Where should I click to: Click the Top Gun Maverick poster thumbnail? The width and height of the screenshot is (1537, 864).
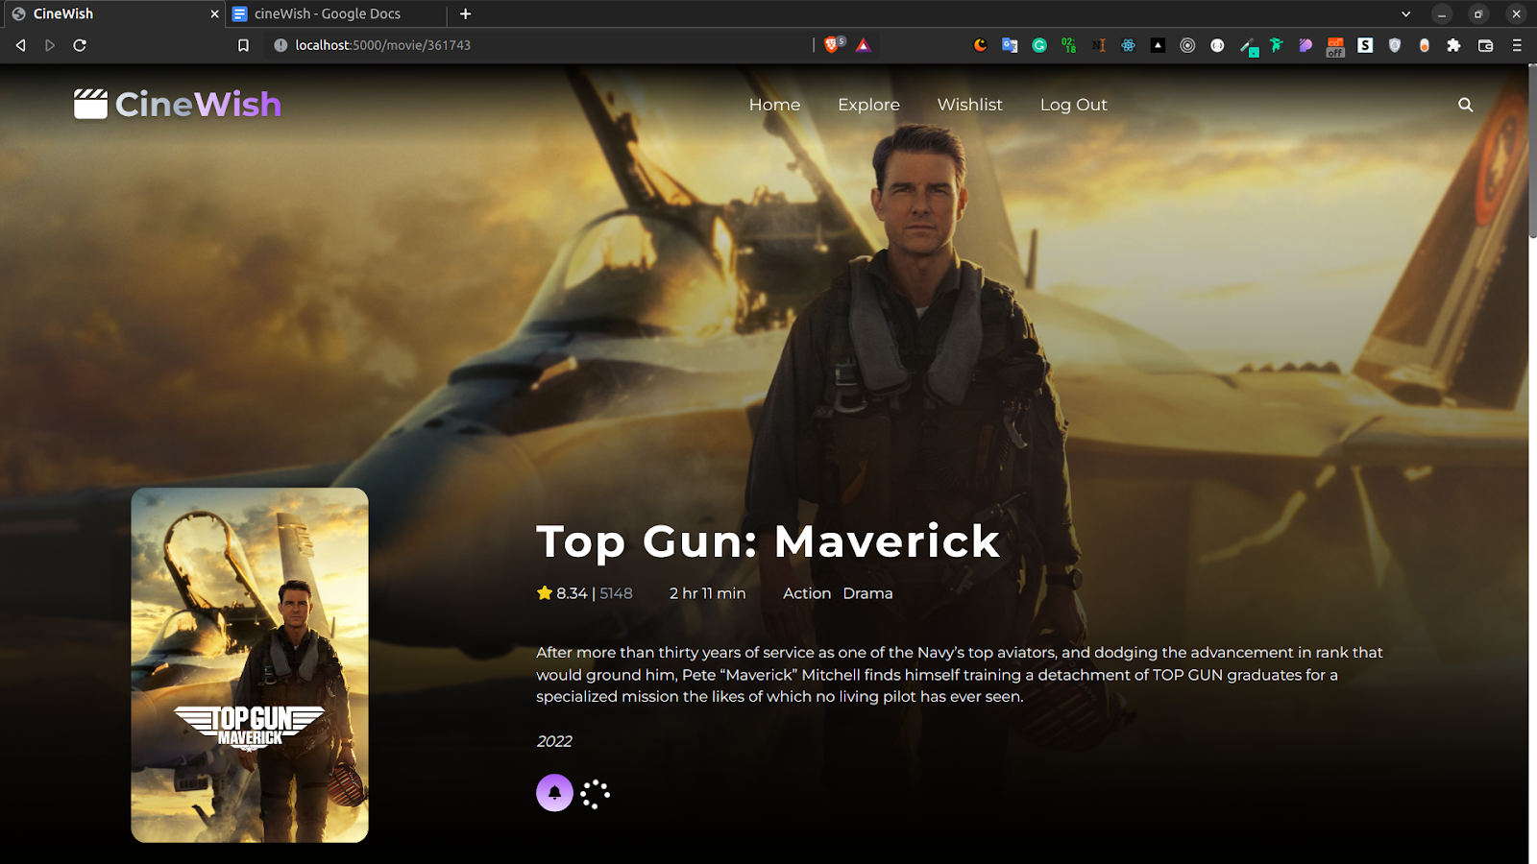point(250,665)
